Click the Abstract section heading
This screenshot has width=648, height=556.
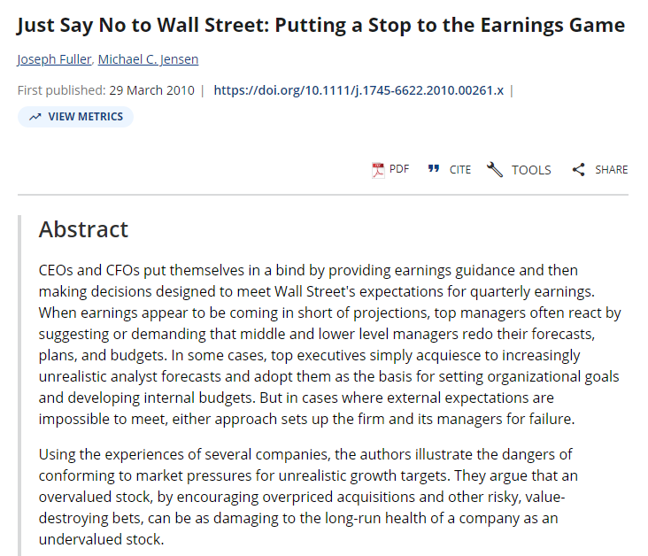(83, 229)
